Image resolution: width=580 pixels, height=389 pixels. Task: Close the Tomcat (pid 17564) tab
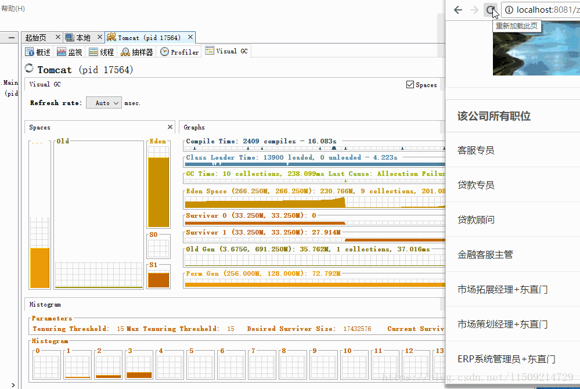click(x=190, y=37)
